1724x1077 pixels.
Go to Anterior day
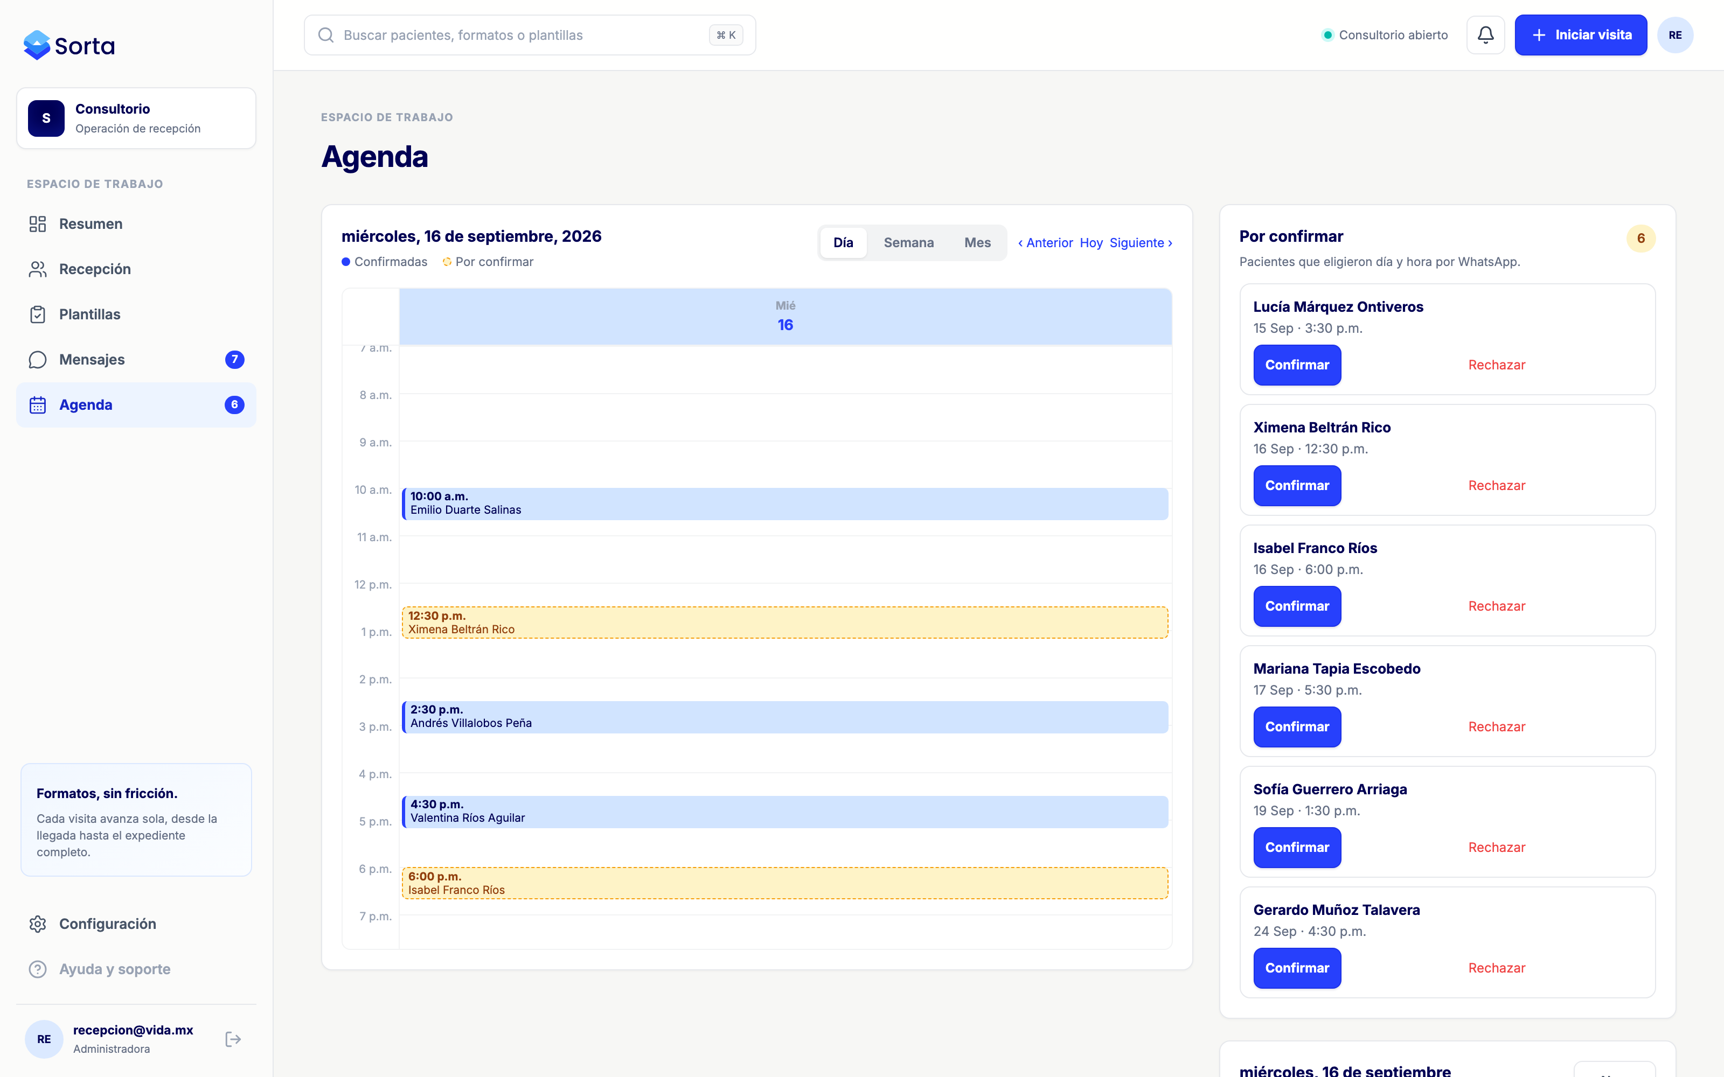point(1045,243)
